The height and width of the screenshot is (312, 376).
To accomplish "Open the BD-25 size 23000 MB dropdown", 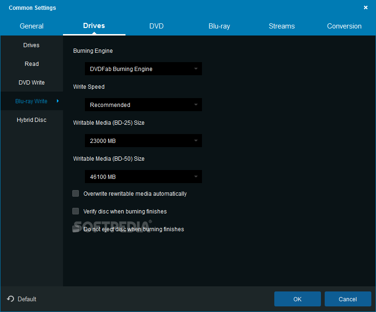I will pos(143,141).
